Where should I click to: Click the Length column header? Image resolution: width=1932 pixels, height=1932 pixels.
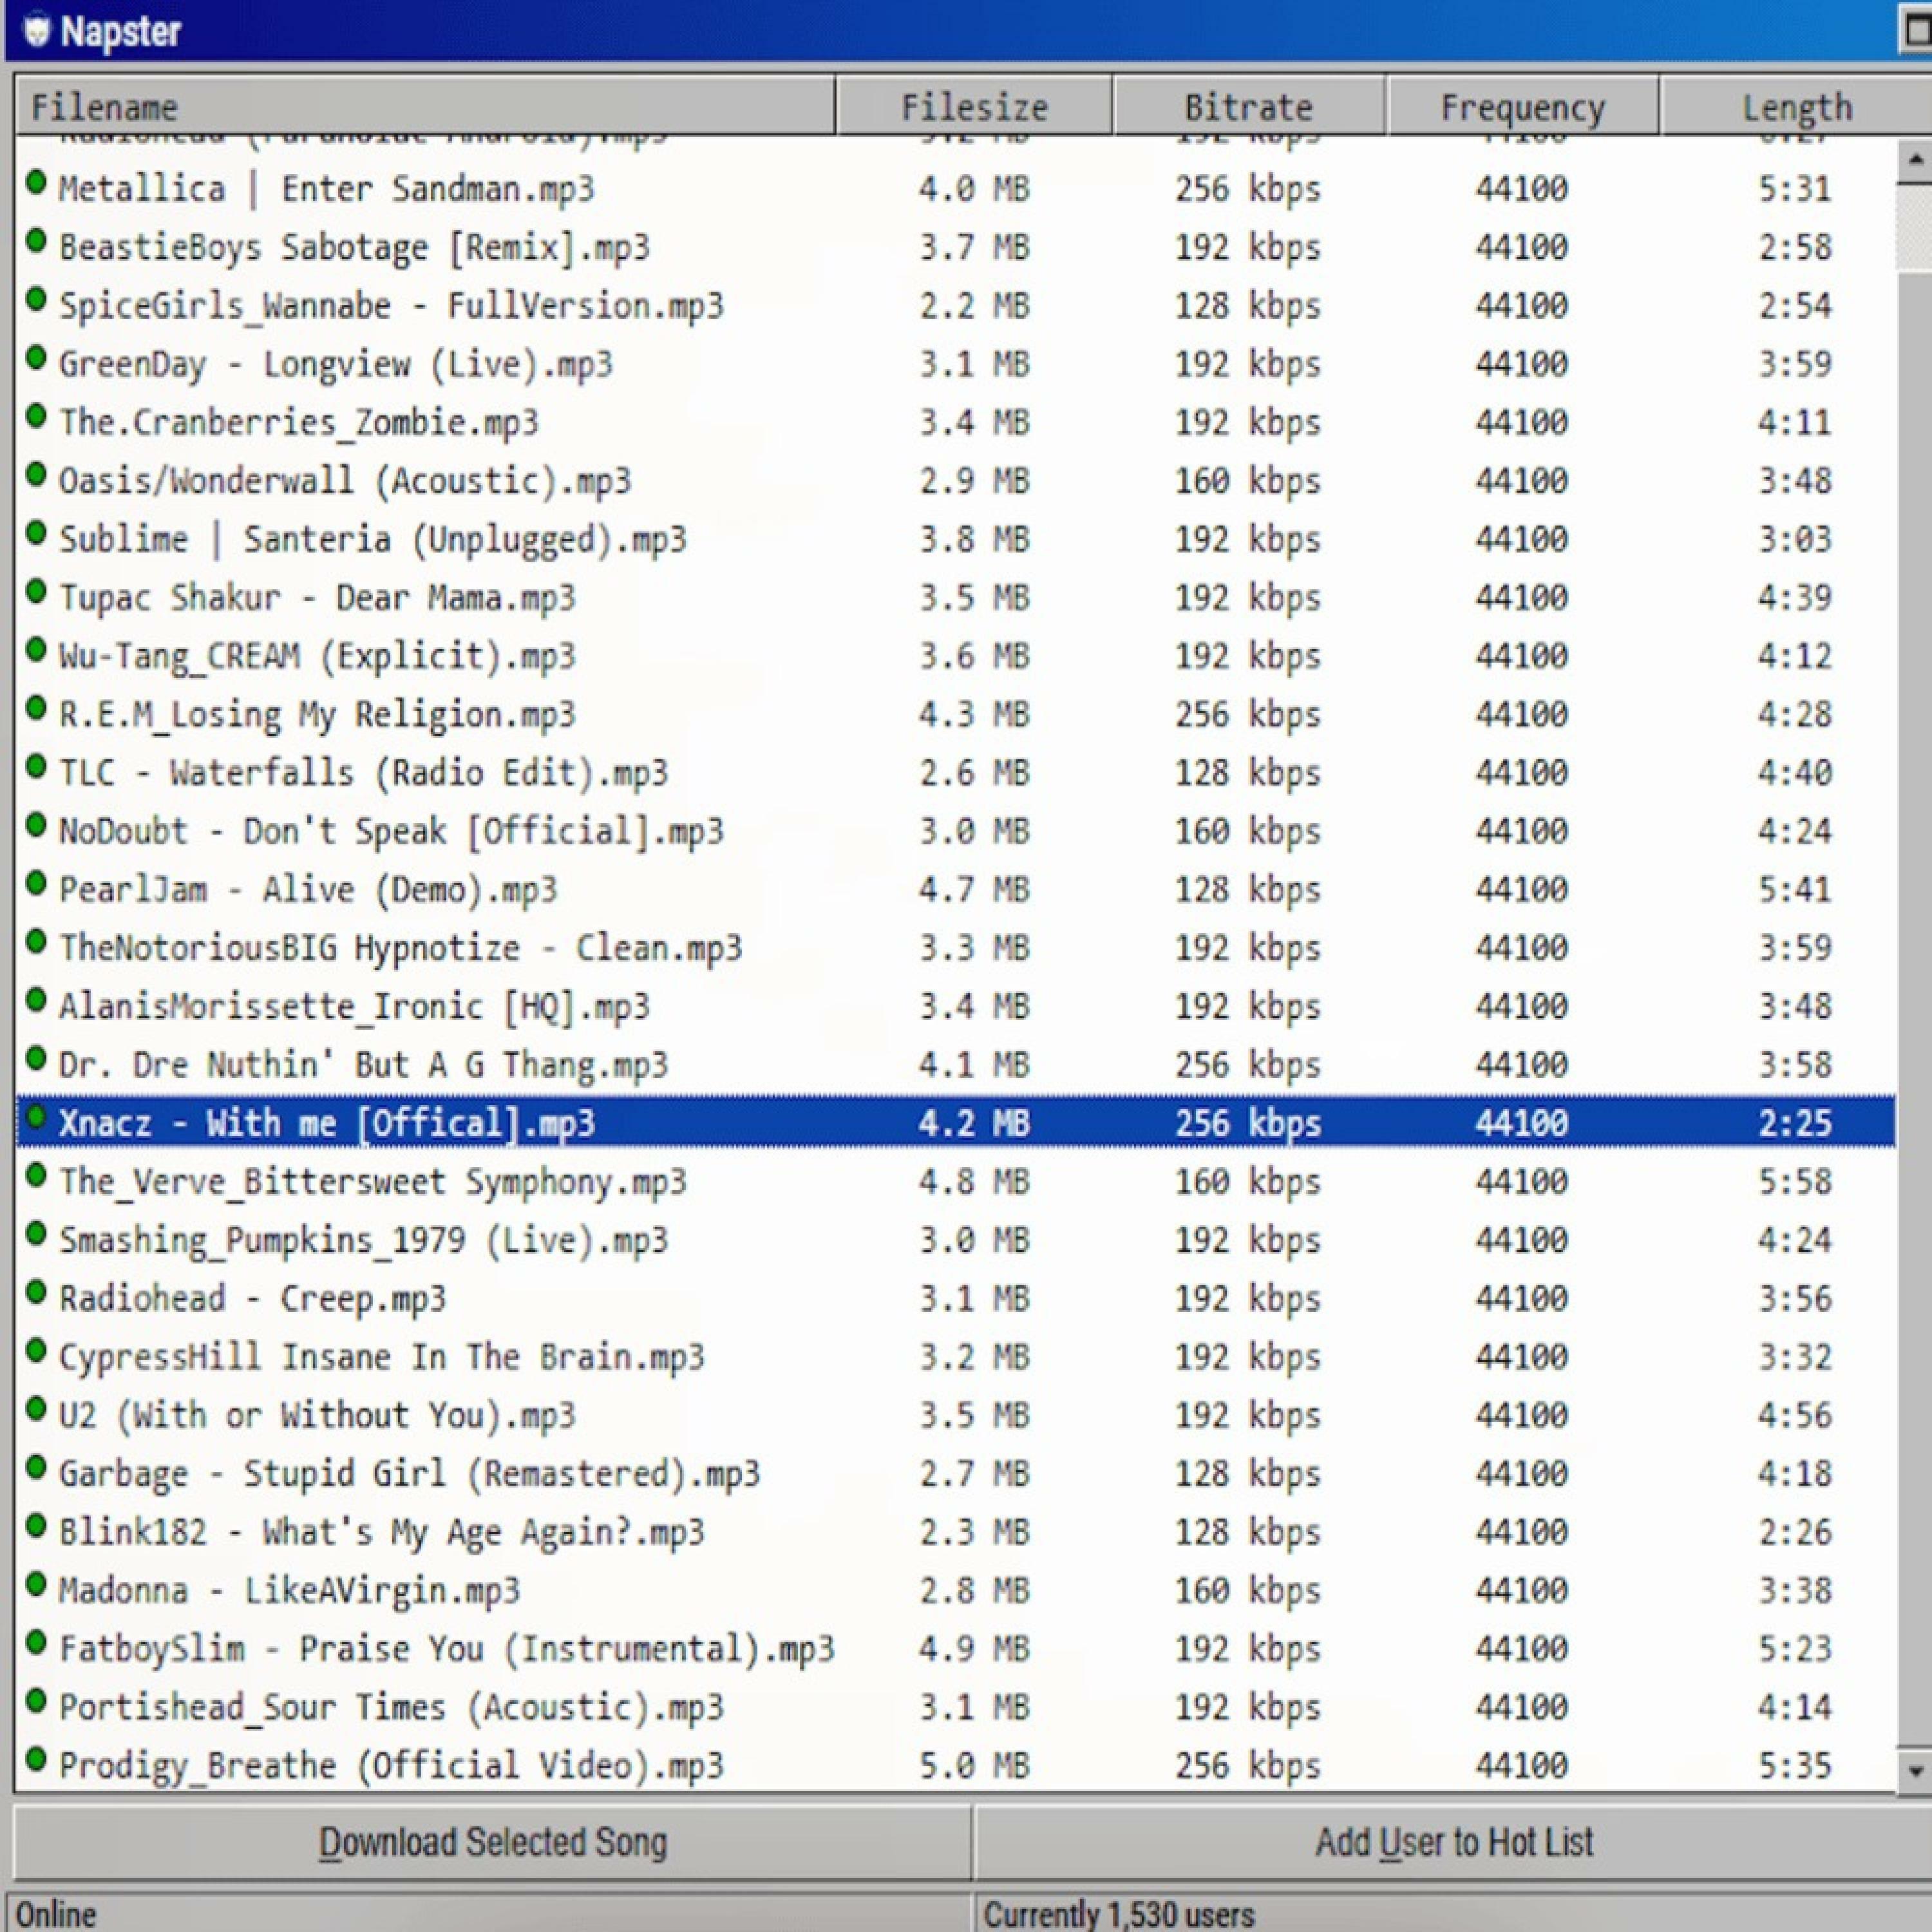pyautogui.click(x=1796, y=106)
